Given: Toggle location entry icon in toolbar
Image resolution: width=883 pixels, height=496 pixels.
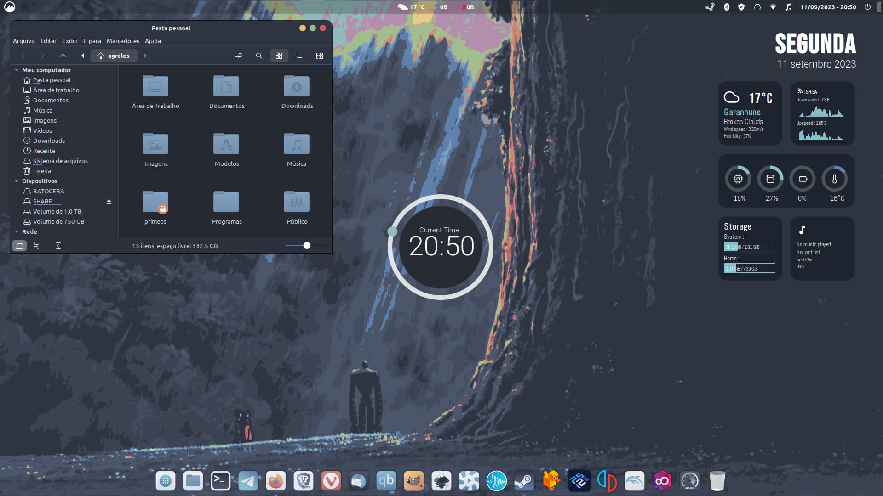Looking at the screenshot, I should point(239,56).
